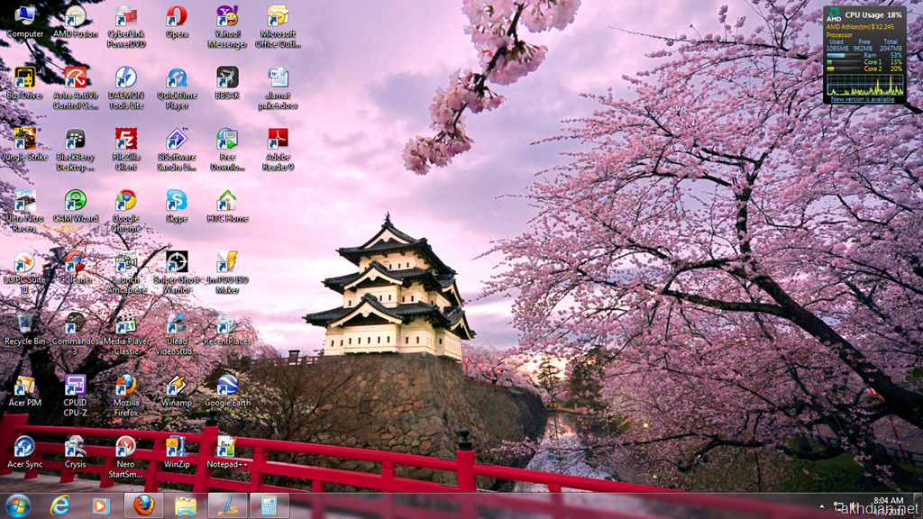Screen dimensions: 923x519
Task: Open Internet Explorer from the taskbar
Action: click(x=60, y=505)
